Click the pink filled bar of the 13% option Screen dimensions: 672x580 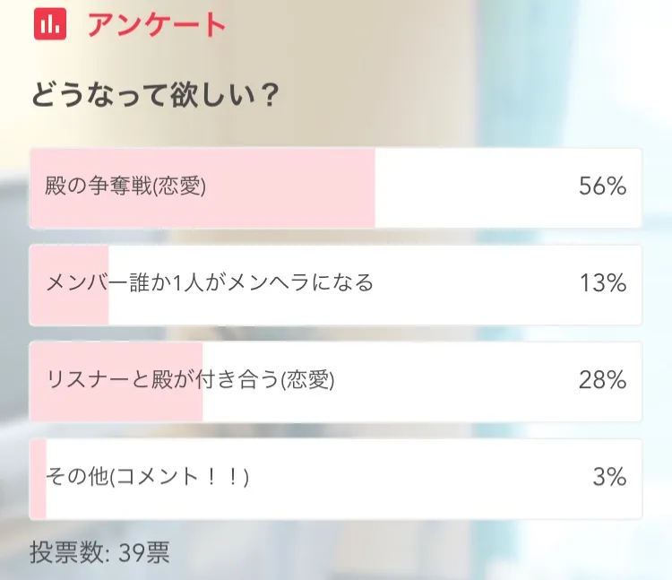pos(70,309)
